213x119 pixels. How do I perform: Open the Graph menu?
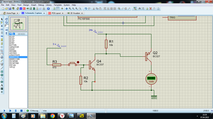click(34, 5)
